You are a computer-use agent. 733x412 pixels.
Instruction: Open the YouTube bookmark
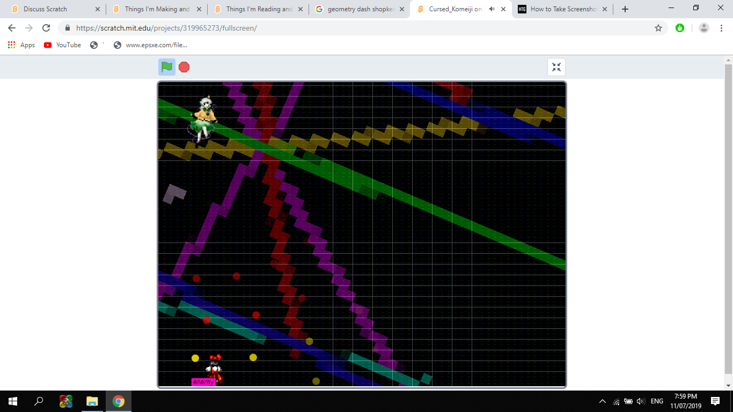pos(63,45)
